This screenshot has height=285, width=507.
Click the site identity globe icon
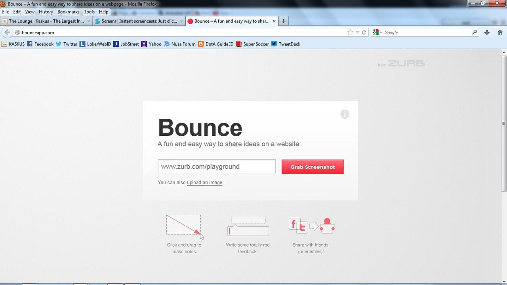click(x=17, y=32)
